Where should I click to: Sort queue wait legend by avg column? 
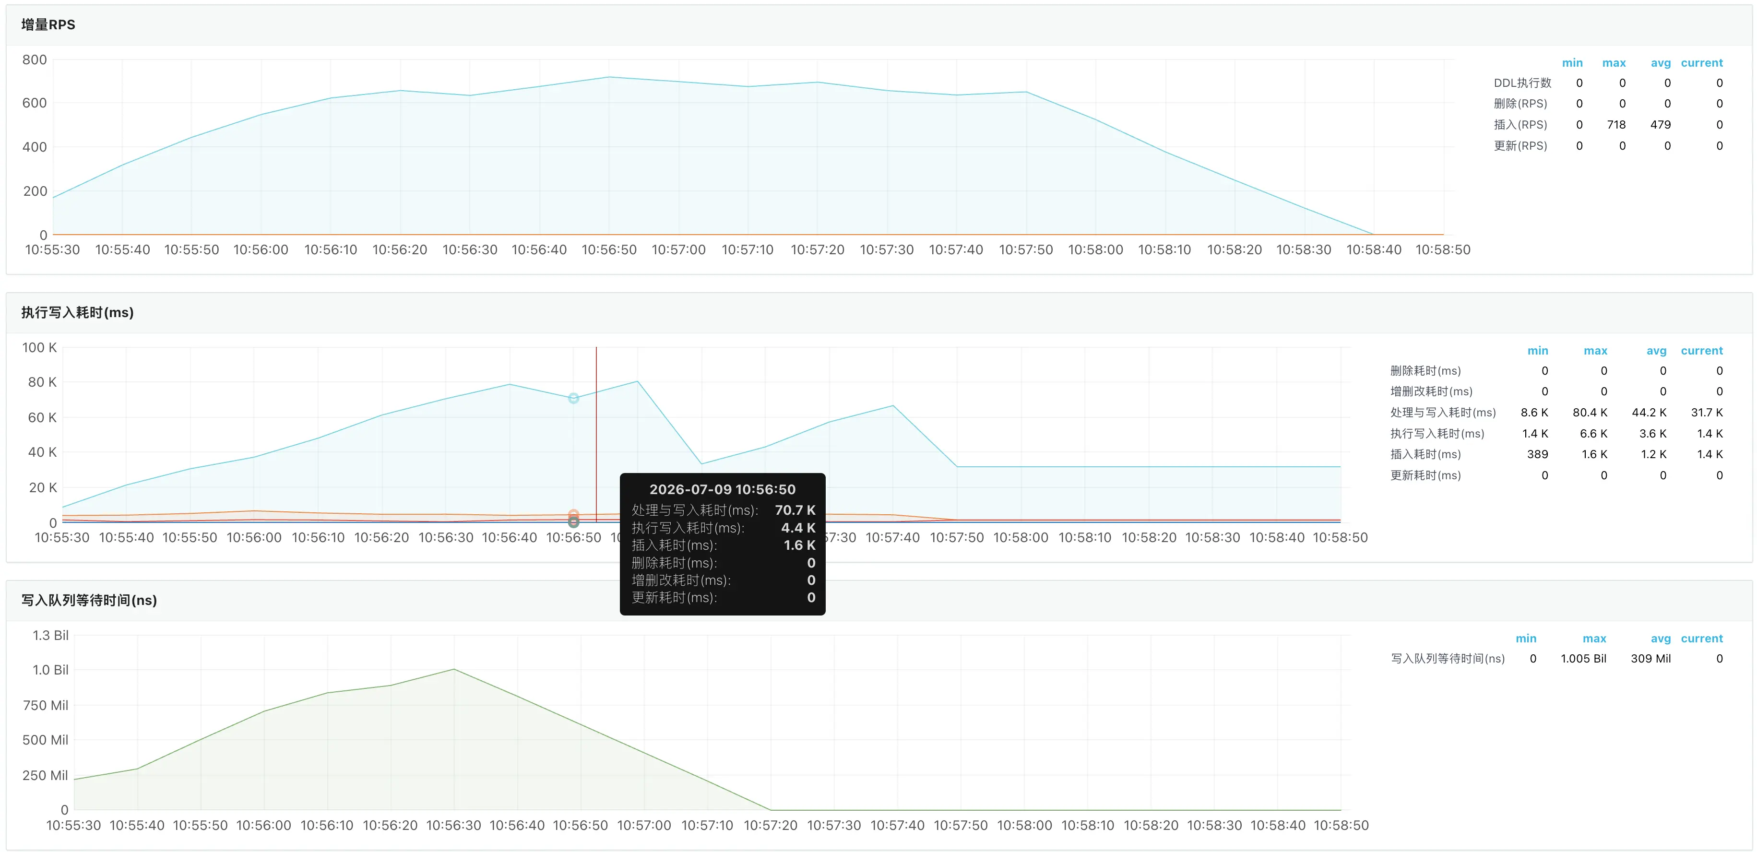pyautogui.click(x=1660, y=639)
